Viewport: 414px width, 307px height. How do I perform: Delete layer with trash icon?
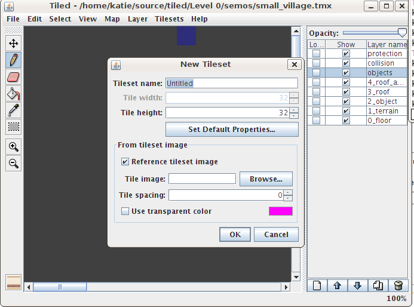pyautogui.click(x=398, y=285)
